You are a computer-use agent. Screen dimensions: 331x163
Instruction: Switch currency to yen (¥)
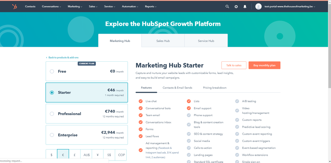coord(98,155)
